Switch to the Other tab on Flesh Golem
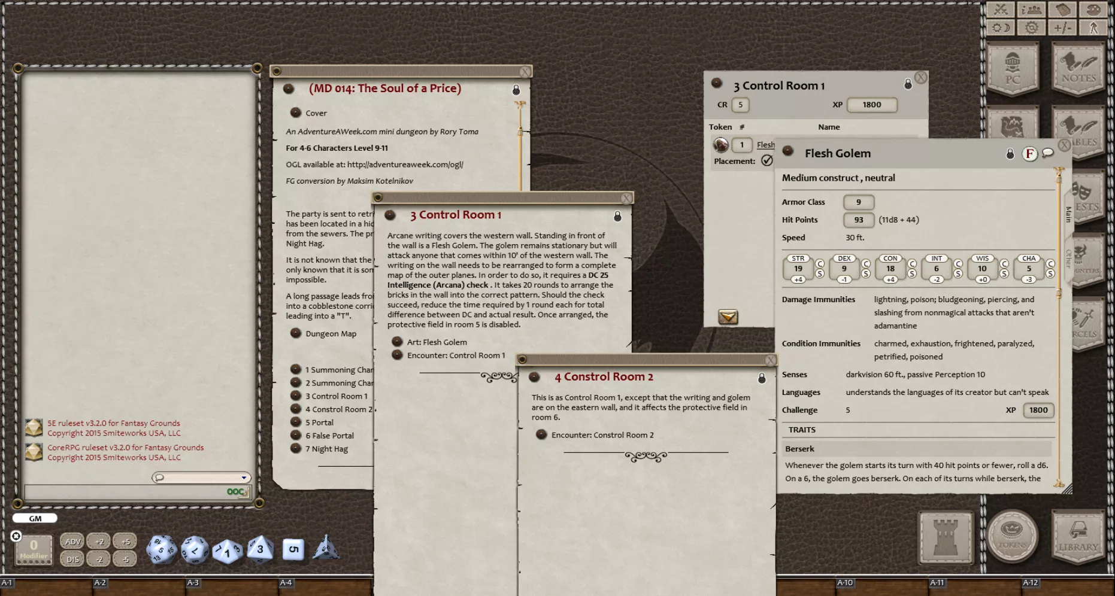This screenshot has width=1115, height=596. pos(1068,259)
